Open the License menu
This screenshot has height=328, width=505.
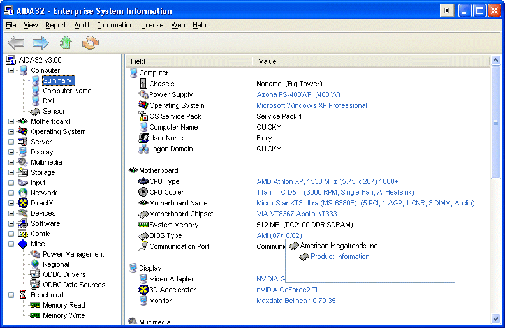152,25
